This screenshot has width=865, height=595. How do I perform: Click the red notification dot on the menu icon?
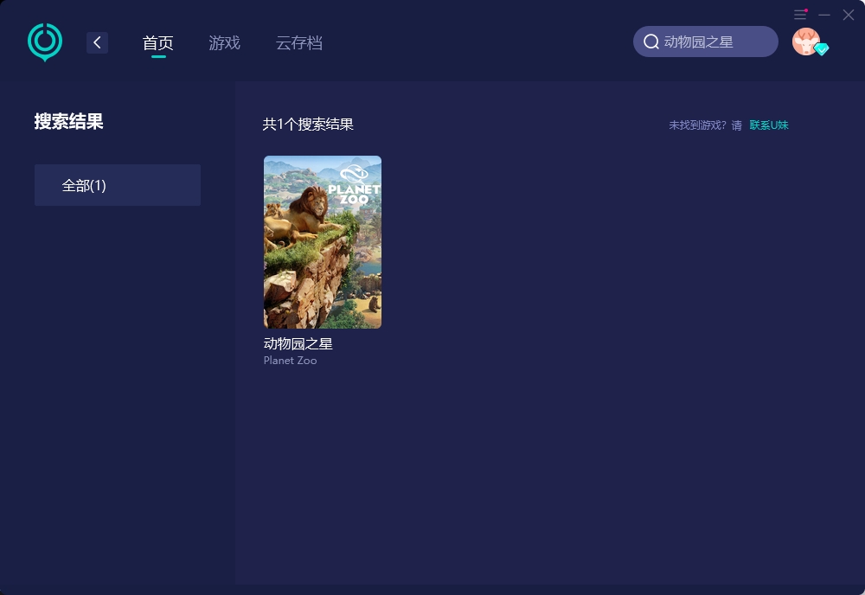[x=808, y=9]
